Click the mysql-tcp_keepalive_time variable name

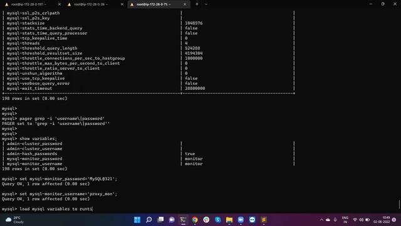37,38
